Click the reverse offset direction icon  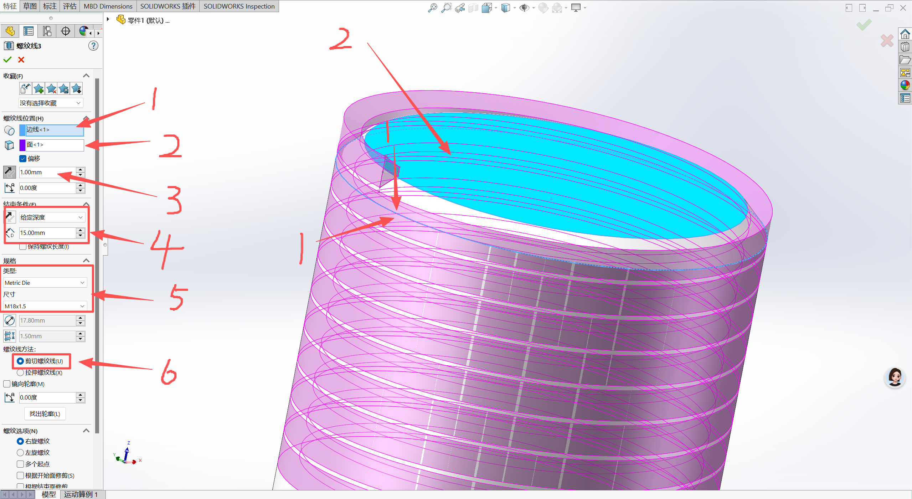coord(10,172)
